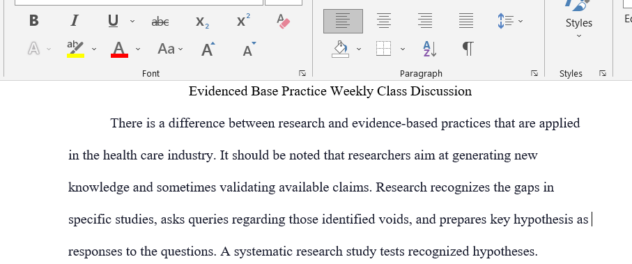Screen dimensions: 632x264
Task: Toggle Subscript formatting
Action: (202, 22)
